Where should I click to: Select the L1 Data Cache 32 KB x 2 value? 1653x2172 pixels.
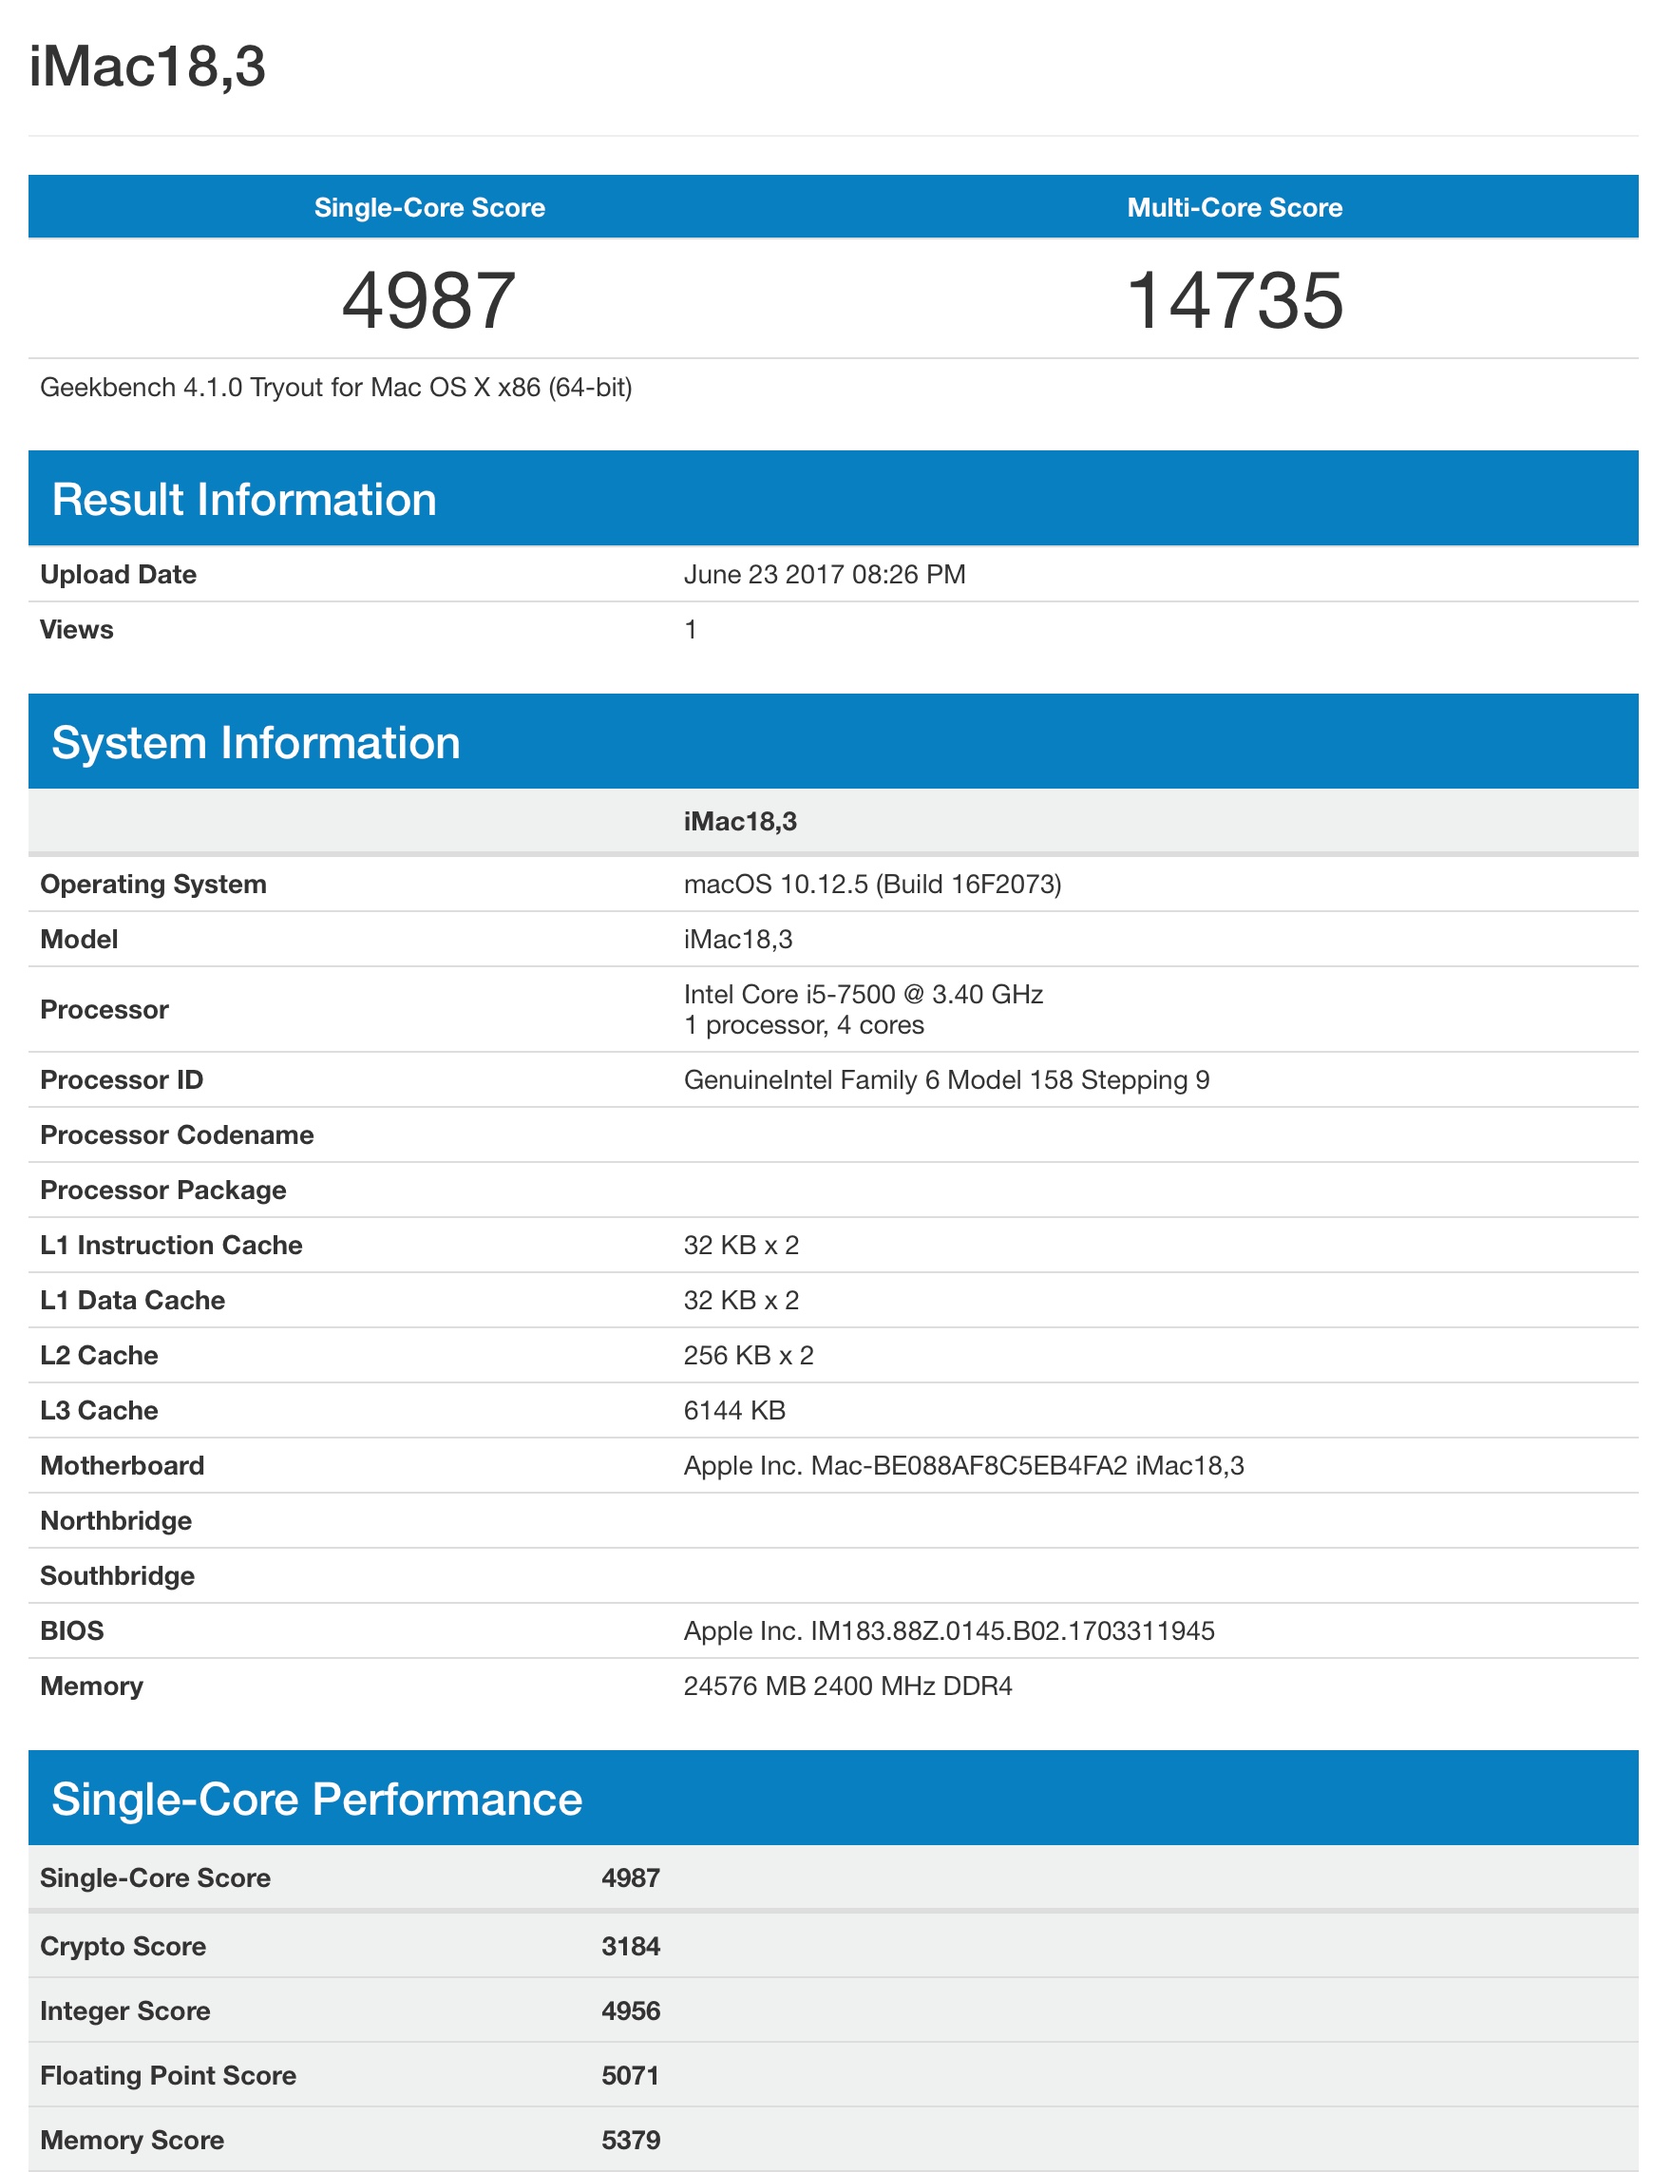(x=741, y=1301)
